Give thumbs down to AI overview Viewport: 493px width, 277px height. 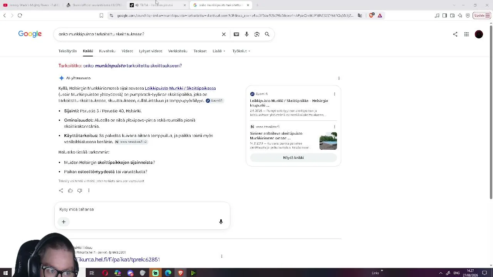80,190
